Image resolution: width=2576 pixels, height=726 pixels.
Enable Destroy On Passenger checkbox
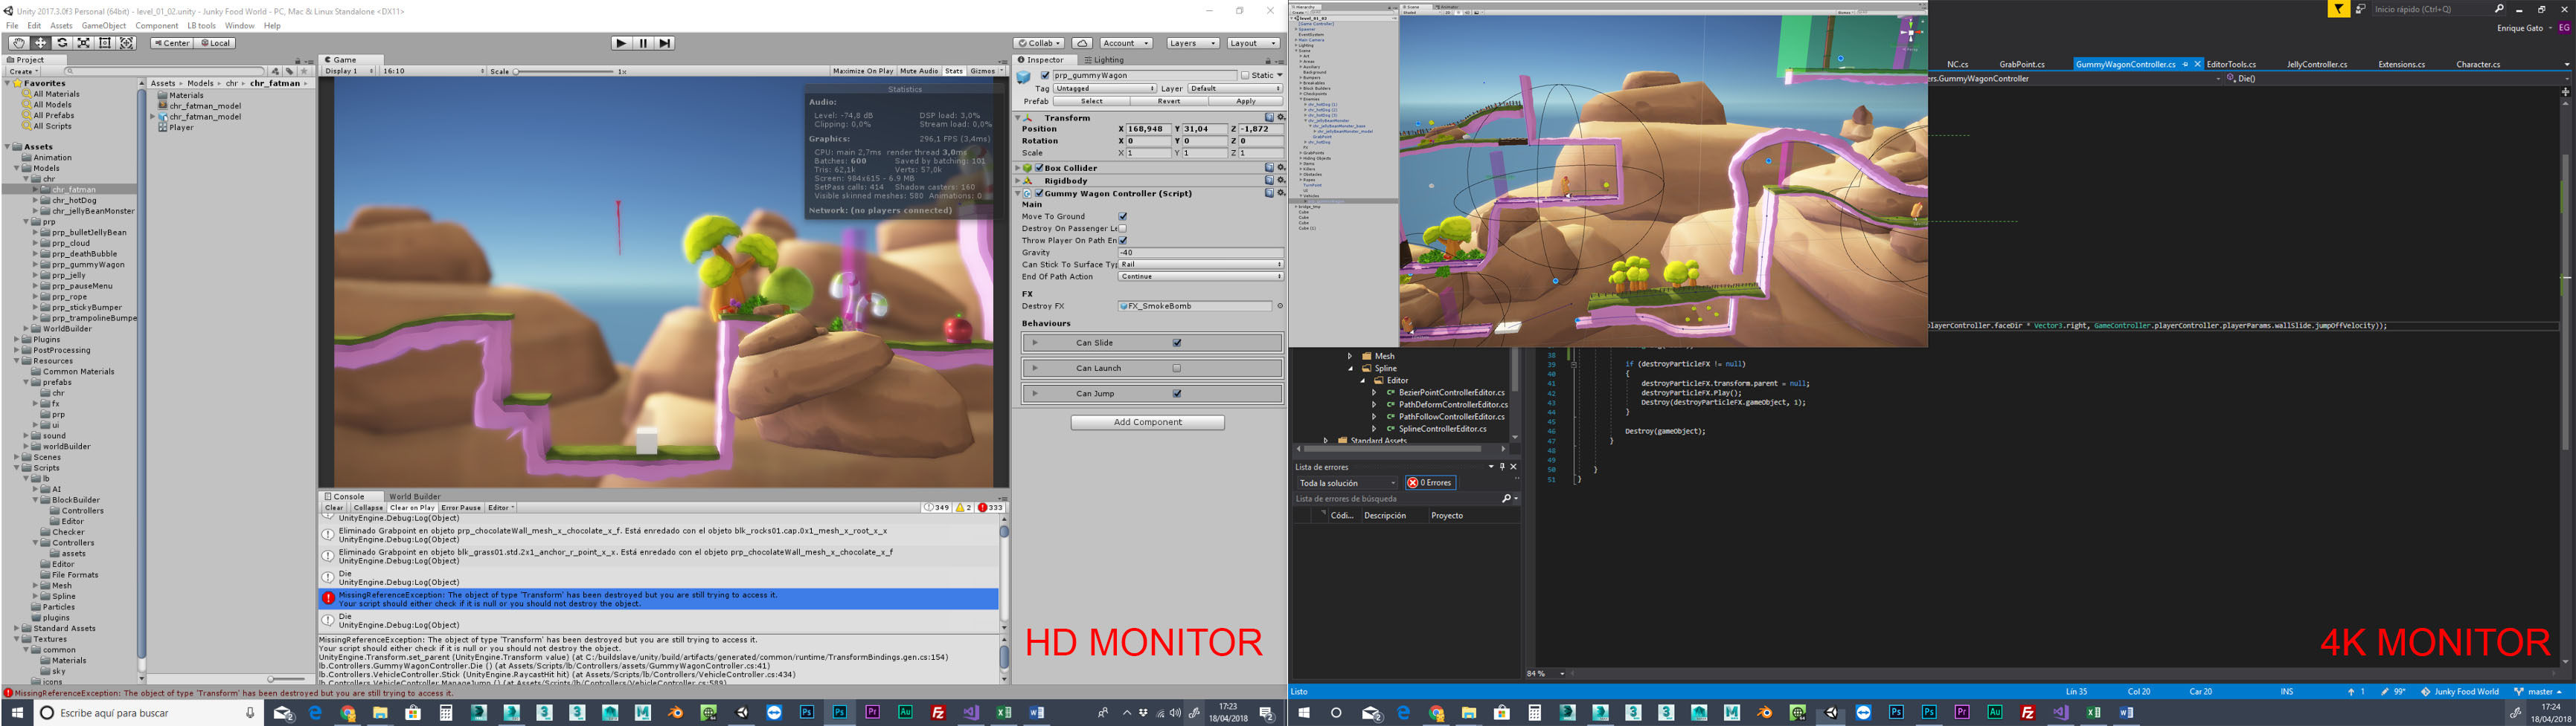pos(1122,229)
